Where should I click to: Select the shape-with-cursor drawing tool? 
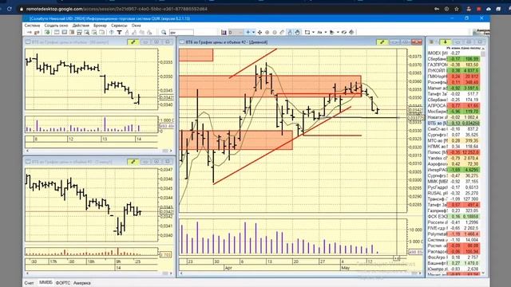(x=332, y=32)
